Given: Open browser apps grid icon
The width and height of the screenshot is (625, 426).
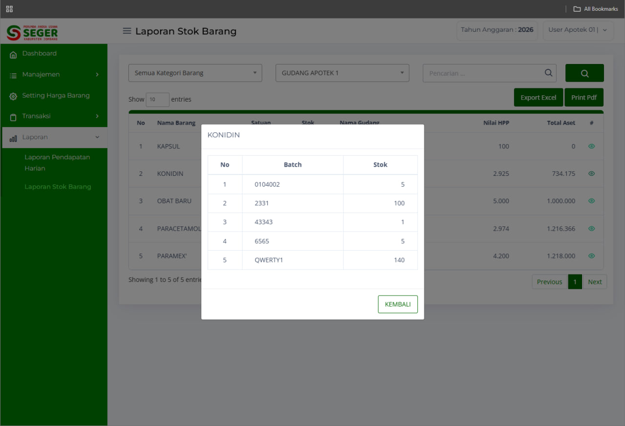Looking at the screenshot, I should point(9,9).
